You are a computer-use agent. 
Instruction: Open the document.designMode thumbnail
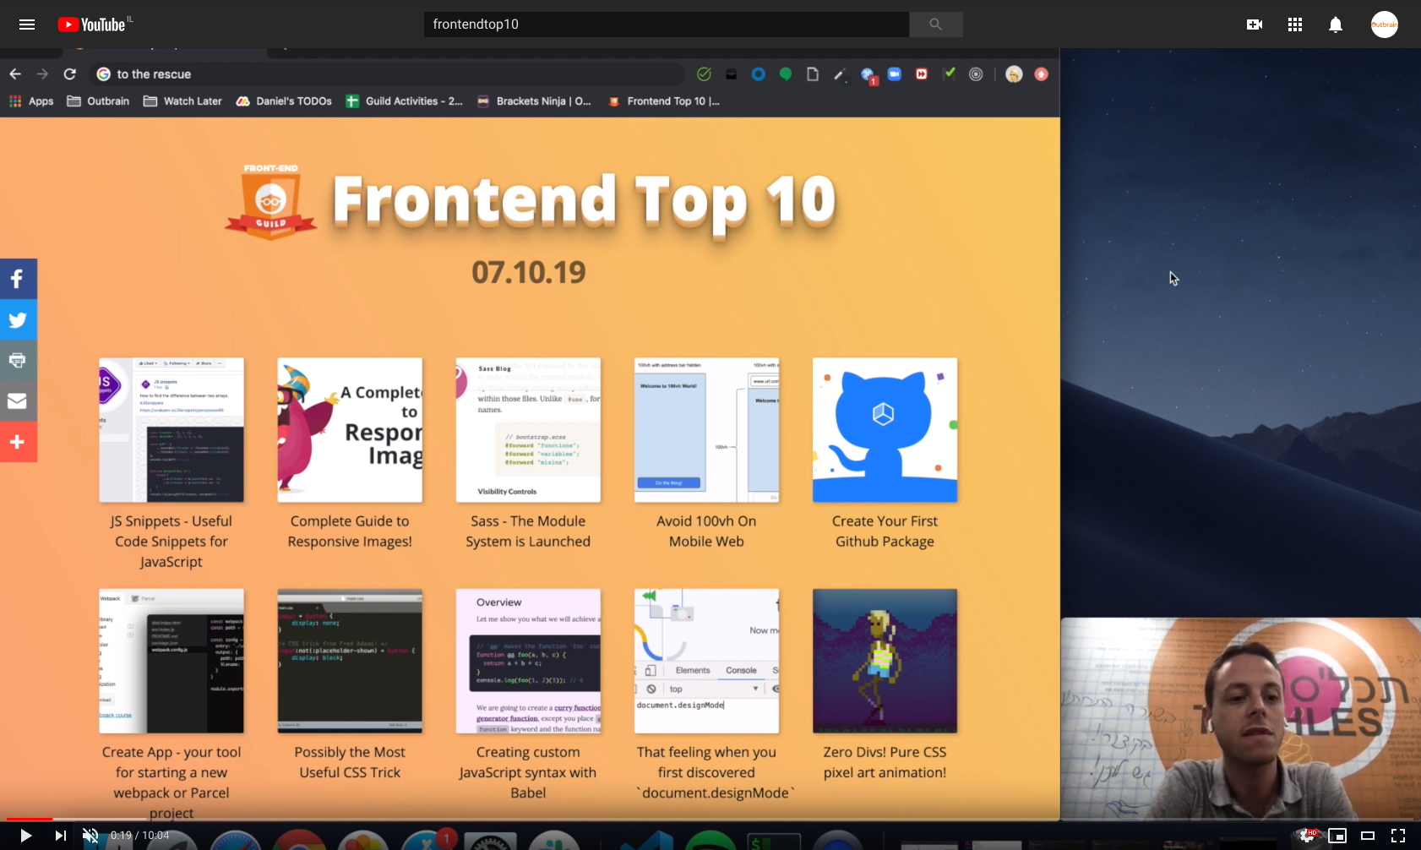[x=706, y=661]
